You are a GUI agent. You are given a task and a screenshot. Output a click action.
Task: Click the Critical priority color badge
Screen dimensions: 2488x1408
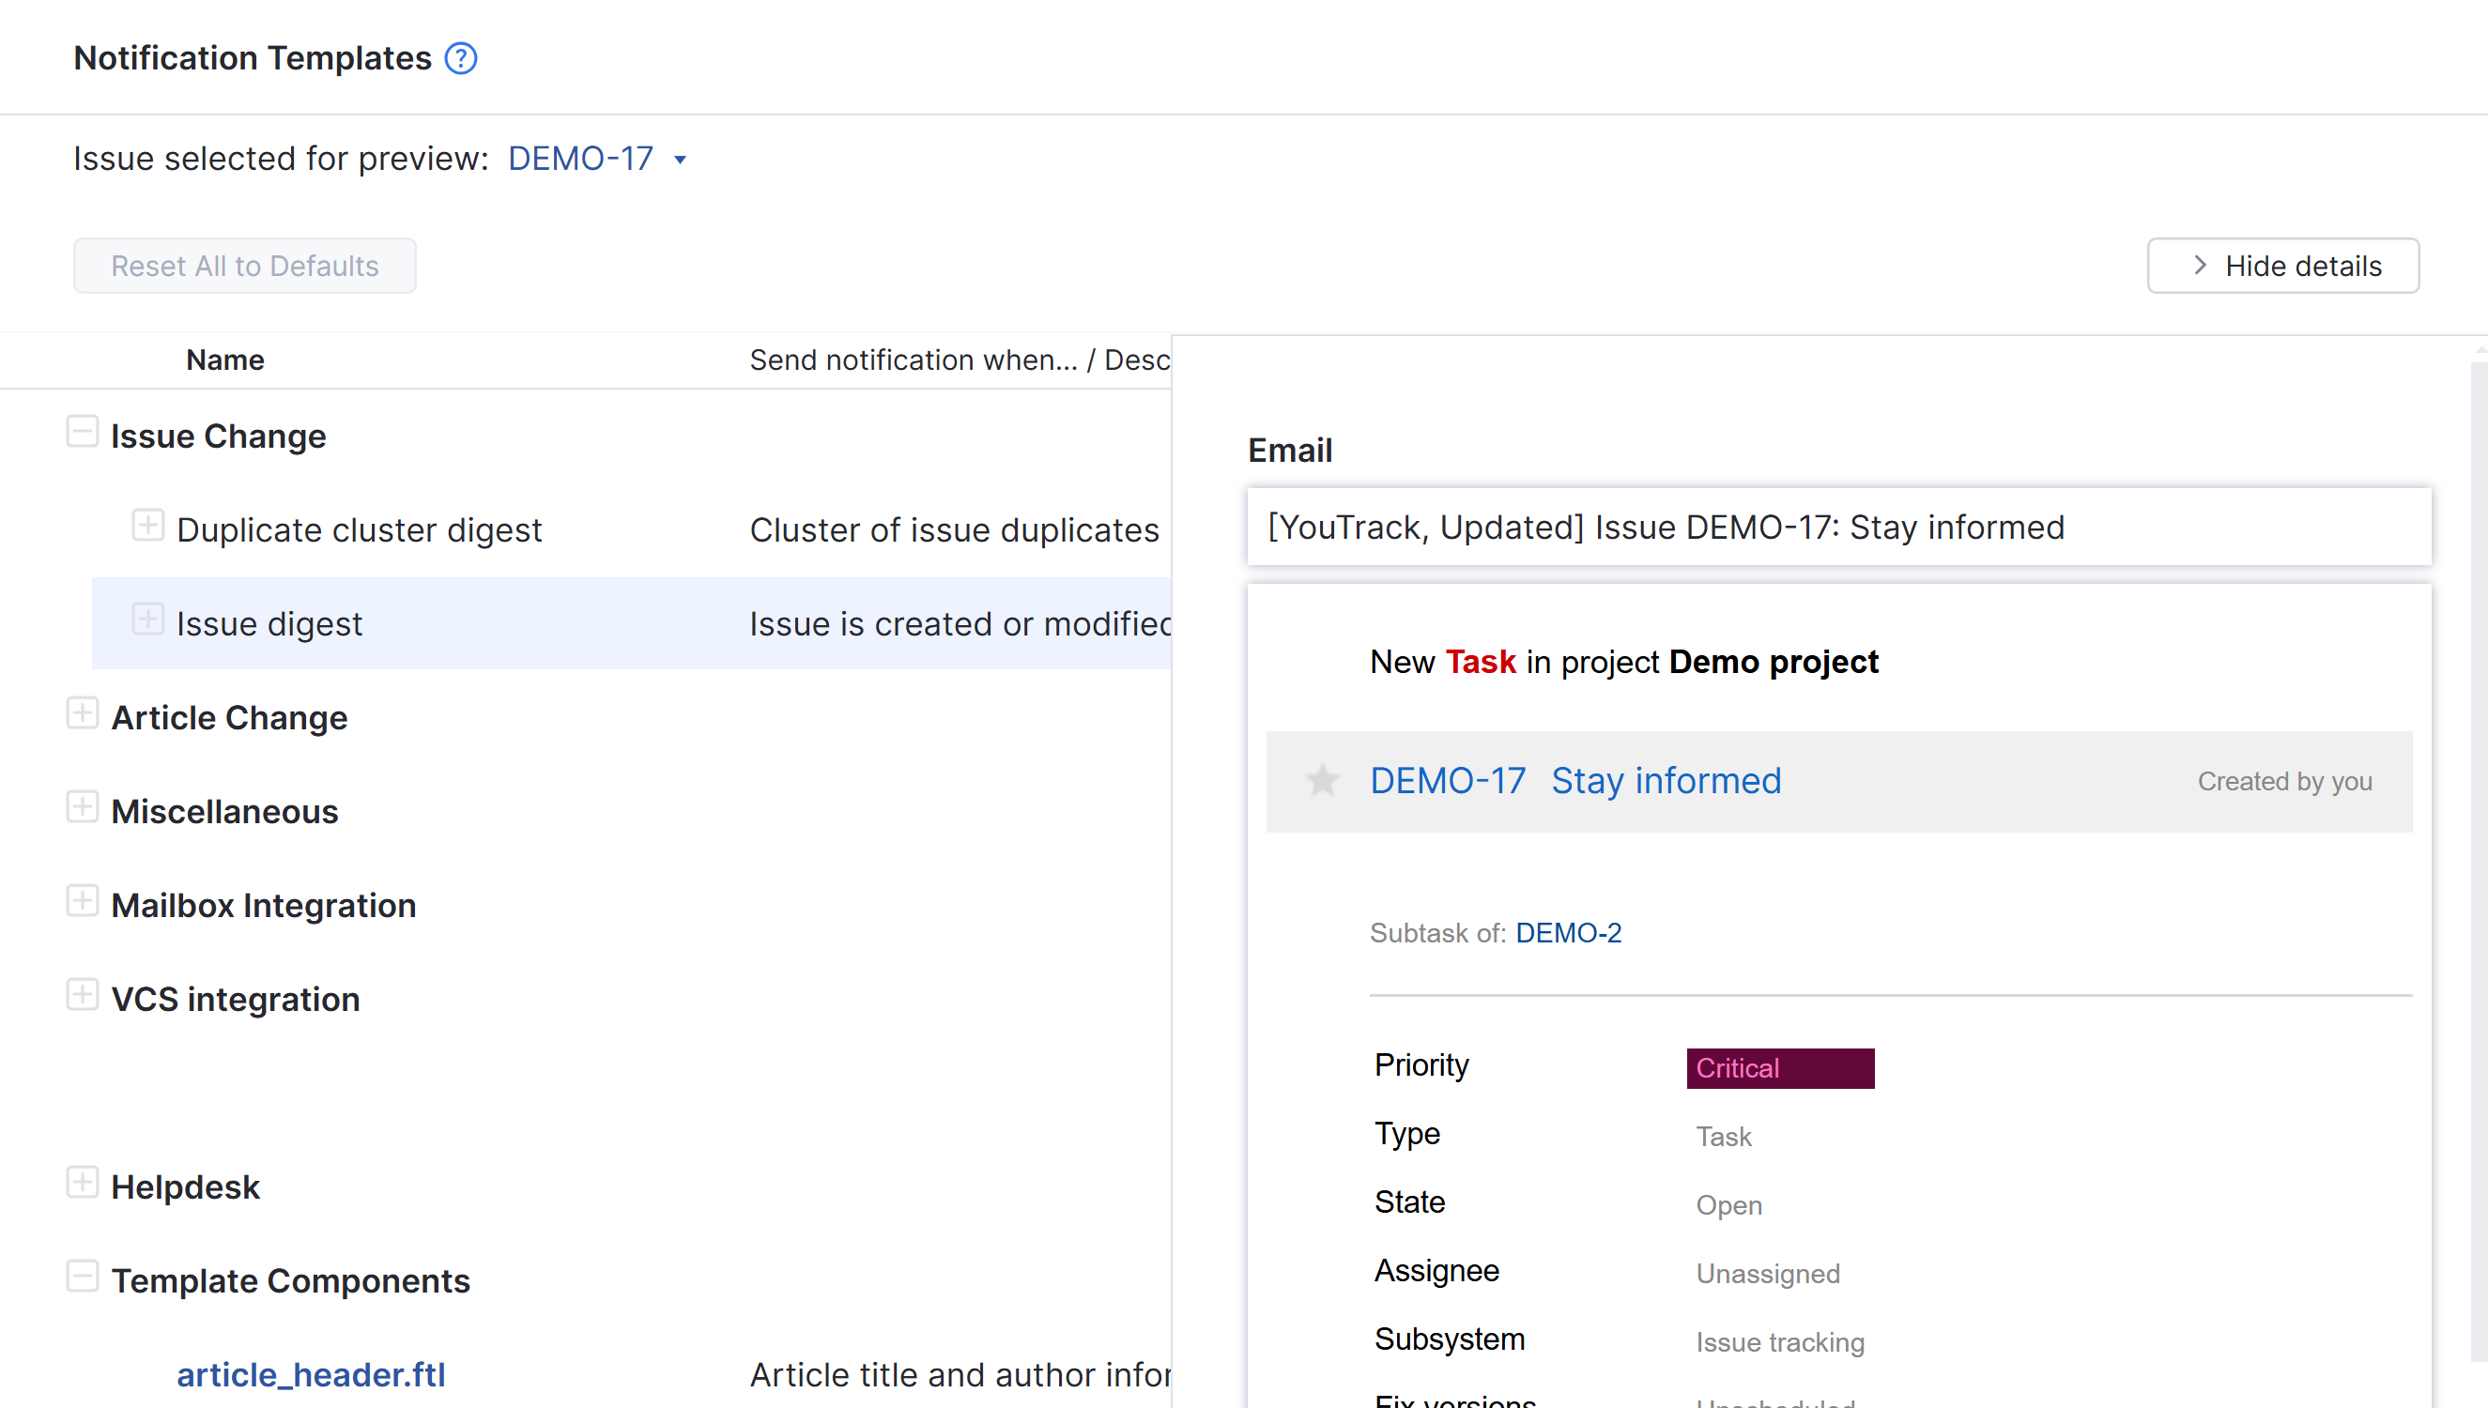click(x=1779, y=1067)
